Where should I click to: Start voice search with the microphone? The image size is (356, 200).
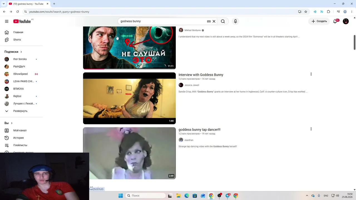[235, 21]
